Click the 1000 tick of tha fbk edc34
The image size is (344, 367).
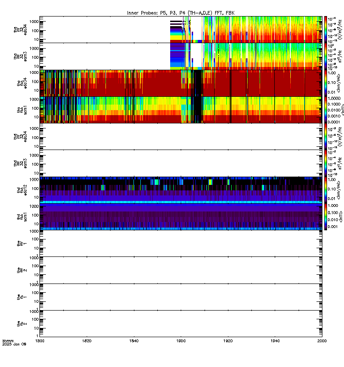tap(34, 72)
